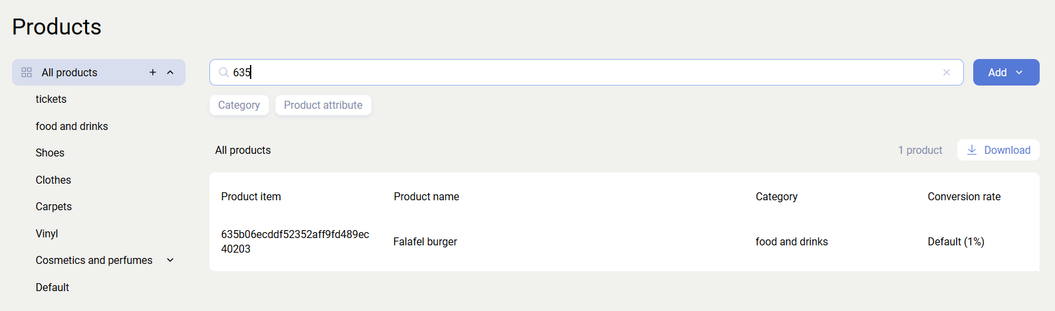Open the Shoes category
Screen dimensions: 1055x311
click(x=50, y=153)
